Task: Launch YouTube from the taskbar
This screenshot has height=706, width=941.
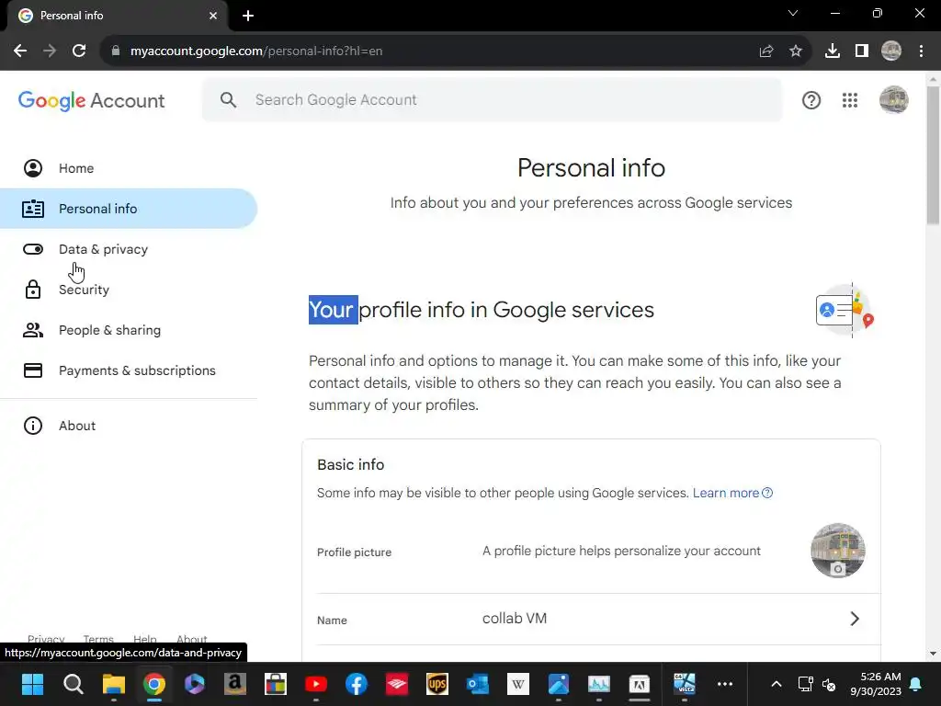Action: (316, 684)
